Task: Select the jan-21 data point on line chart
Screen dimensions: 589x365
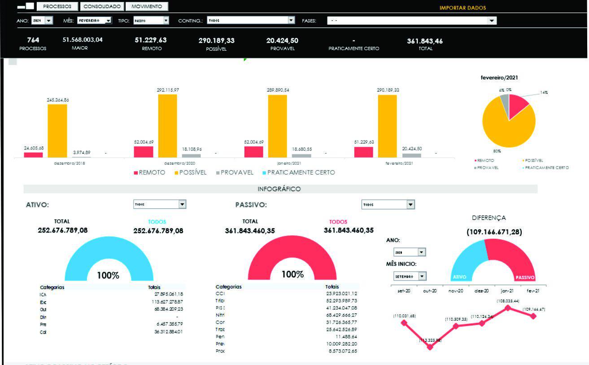Action: pos(507,308)
